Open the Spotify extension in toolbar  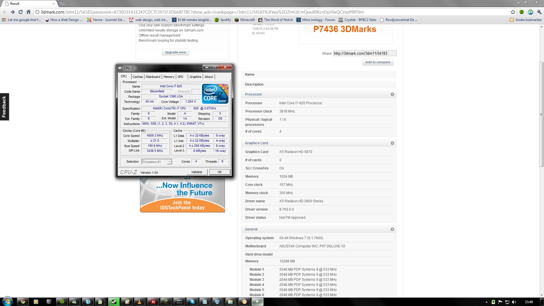[x=522, y=12]
